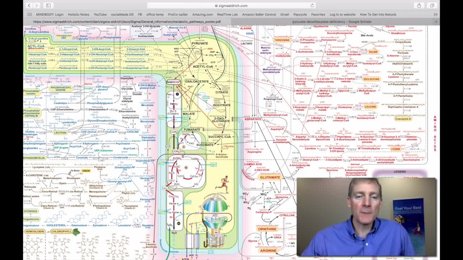
Task: Open the Share menu in Safari toolbar
Action: pos(419,5)
